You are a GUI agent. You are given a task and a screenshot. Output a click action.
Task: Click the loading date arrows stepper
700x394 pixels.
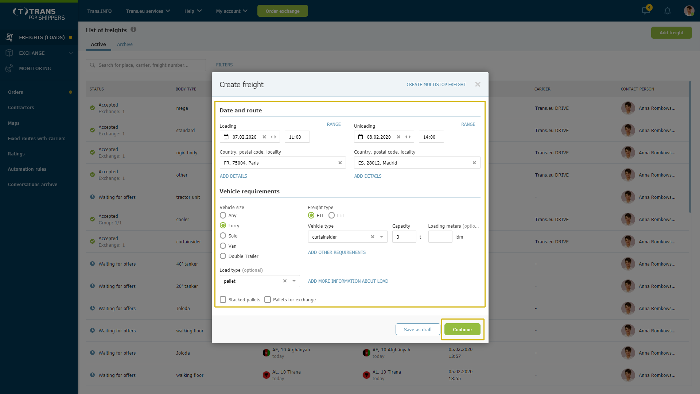[273, 137]
